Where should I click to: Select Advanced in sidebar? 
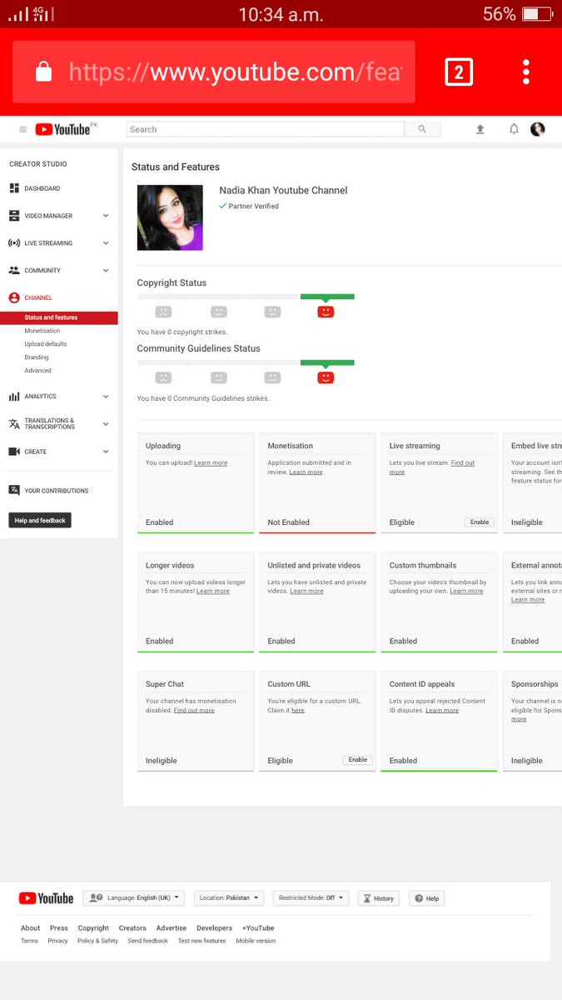(37, 371)
